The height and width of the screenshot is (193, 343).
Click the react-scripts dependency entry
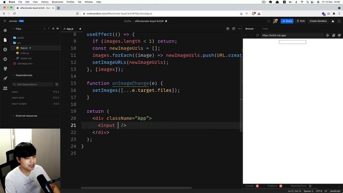35,103
